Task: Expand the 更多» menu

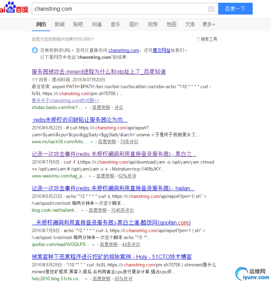Action: click(209, 24)
